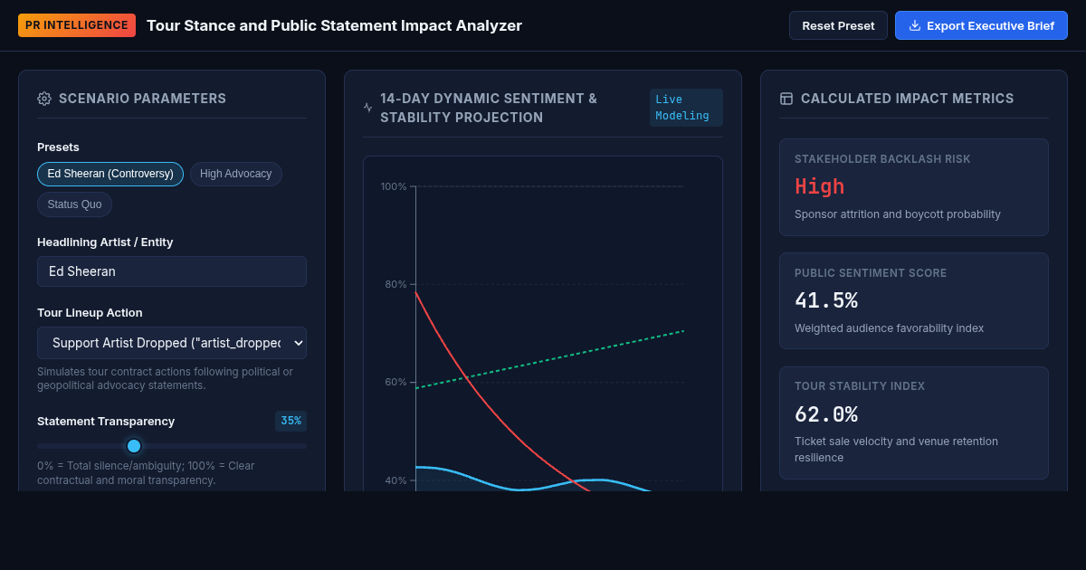Click the Headlining Artist / Entity label
The width and height of the screenshot is (1086, 570).
[x=105, y=242]
